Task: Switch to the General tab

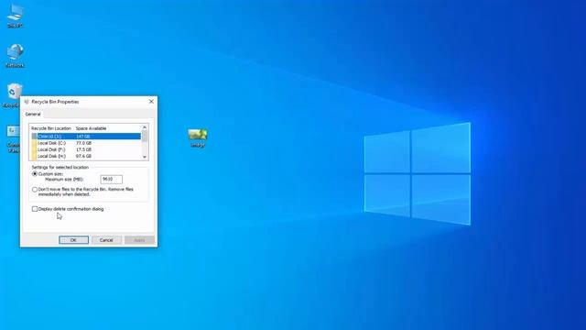Action: (33, 114)
